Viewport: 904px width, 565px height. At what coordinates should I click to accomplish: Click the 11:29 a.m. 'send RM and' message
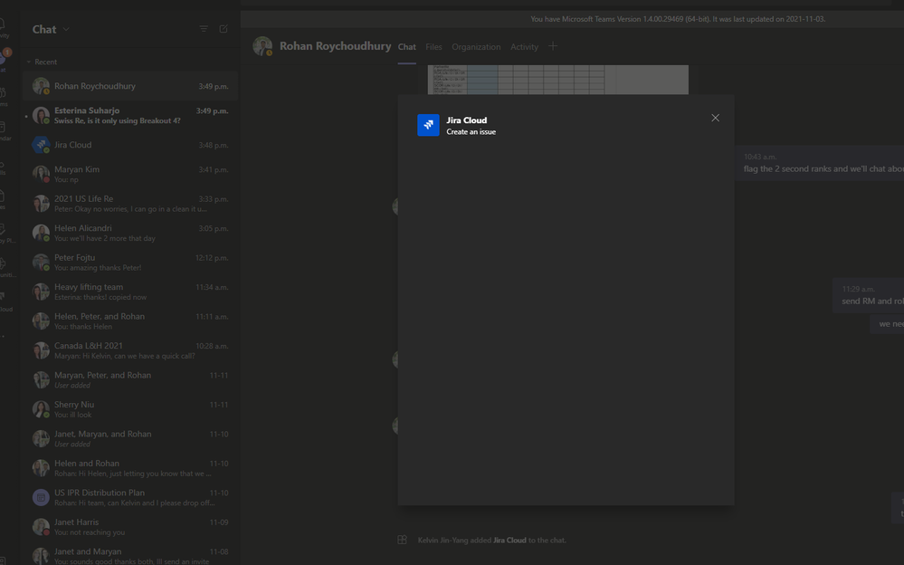(x=869, y=295)
